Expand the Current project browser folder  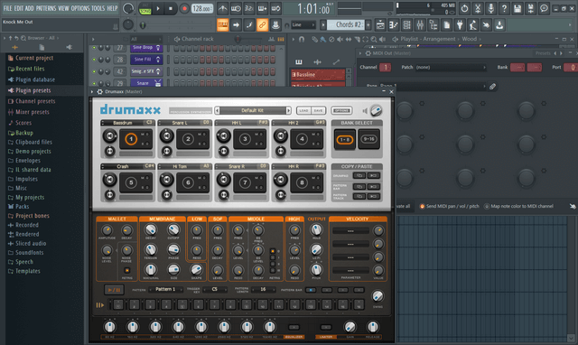click(x=34, y=58)
